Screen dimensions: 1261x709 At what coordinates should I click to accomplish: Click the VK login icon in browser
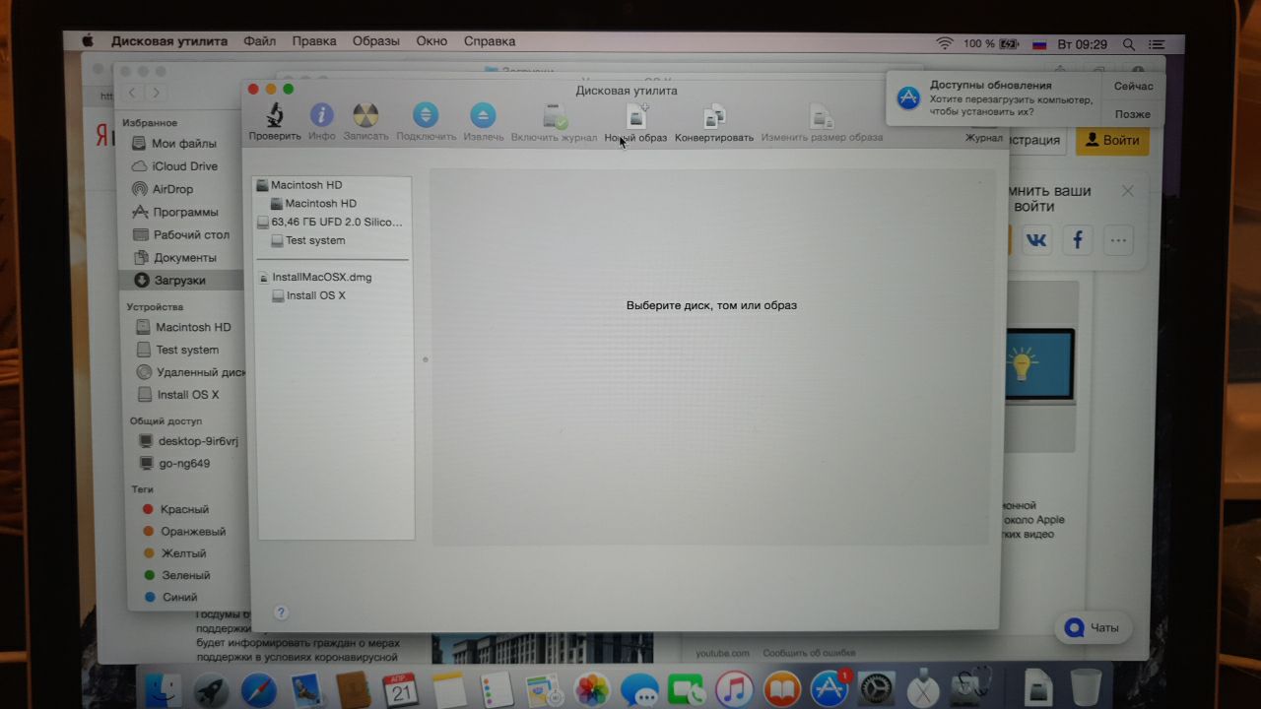click(1036, 239)
